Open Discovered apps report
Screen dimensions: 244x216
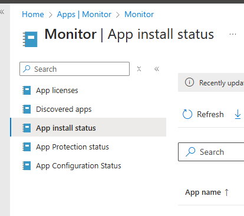point(64,109)
